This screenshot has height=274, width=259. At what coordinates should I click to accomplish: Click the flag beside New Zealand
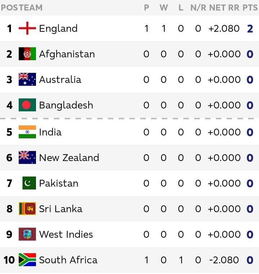coord(27,157)
